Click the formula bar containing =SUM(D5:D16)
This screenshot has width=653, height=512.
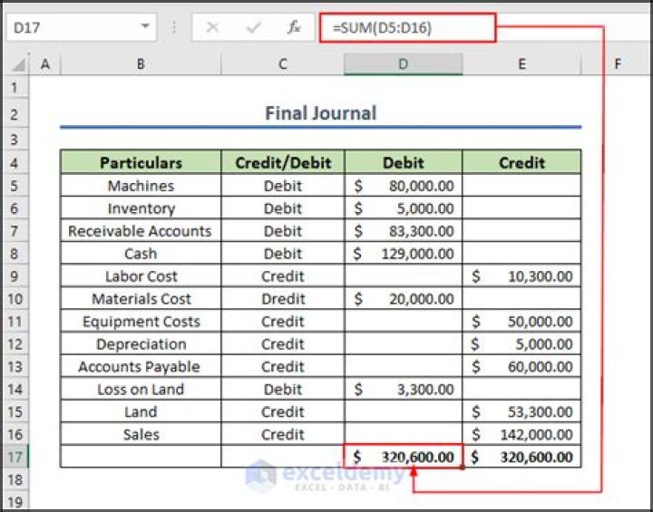[x=408, y=27]
